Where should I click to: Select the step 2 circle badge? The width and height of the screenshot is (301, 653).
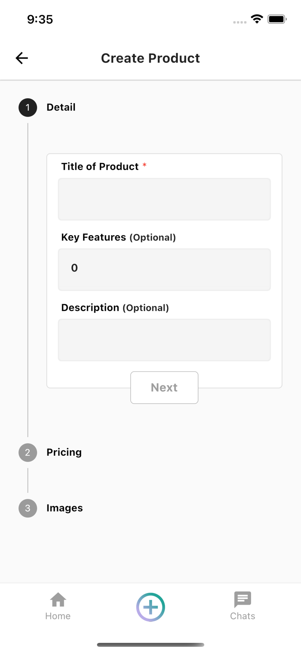click(x=28, y=453)
